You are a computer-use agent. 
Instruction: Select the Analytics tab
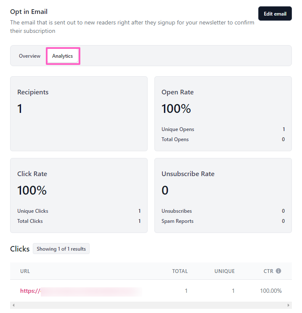click(63, 56)
